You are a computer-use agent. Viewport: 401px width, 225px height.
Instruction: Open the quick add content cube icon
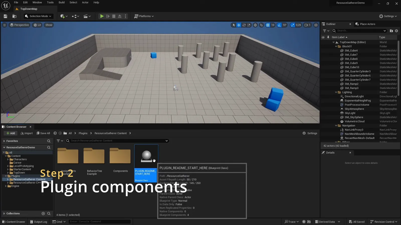[64, 16]
